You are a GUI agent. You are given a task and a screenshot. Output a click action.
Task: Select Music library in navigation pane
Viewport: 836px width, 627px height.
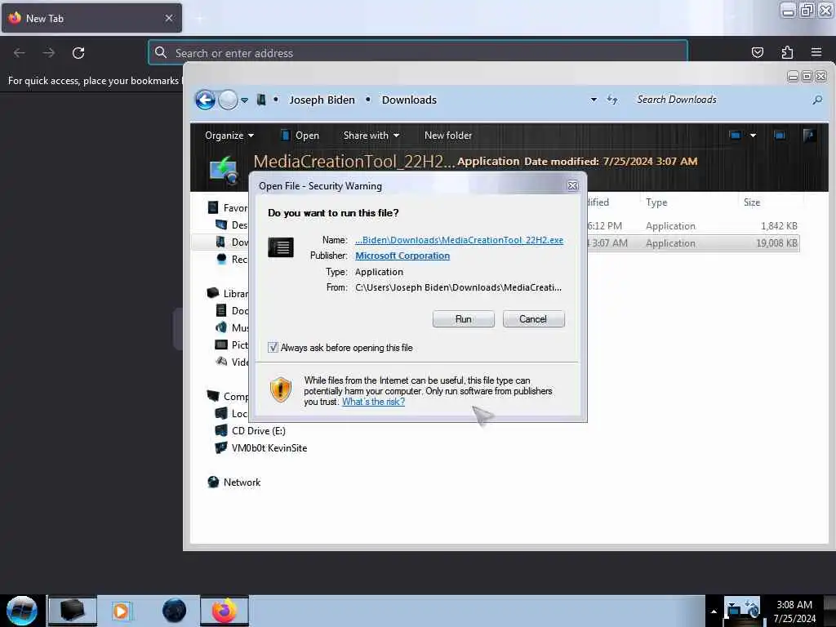click(x=232, y=327)
